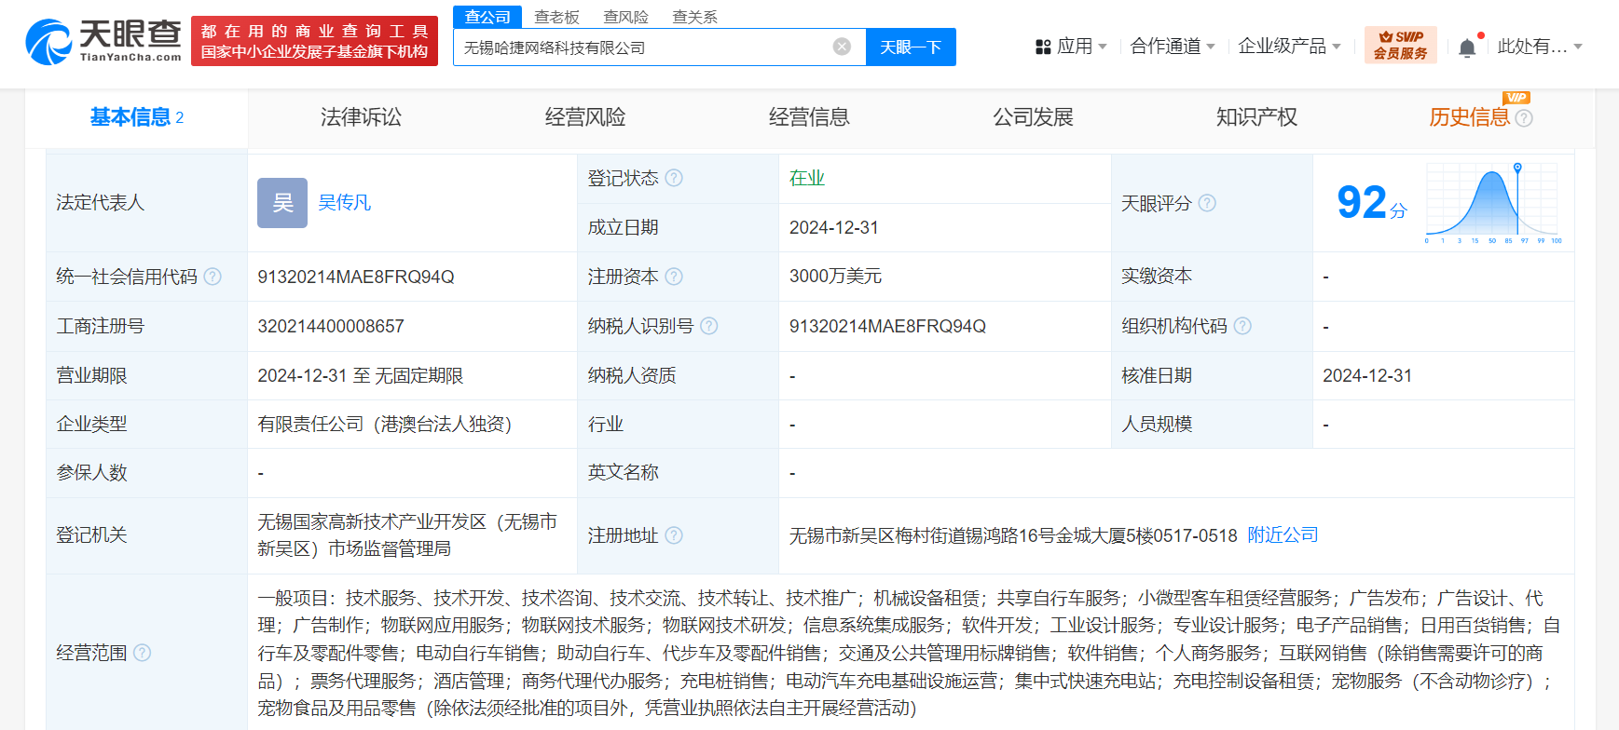Click help icon beside 登记状态
This screenshot has height=730, width=1619.
(x=674, y=178)
